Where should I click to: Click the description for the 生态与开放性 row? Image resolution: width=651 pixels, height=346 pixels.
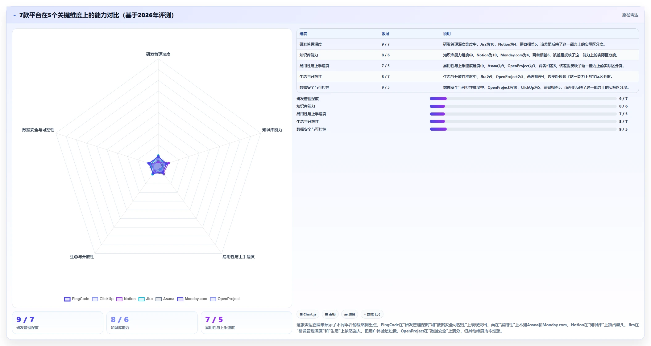(x=528, y=77)
